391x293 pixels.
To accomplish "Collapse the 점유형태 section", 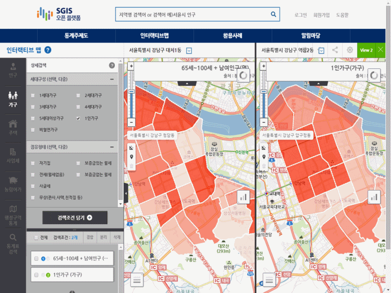I will pyautogui.click(x=112, y=146).
